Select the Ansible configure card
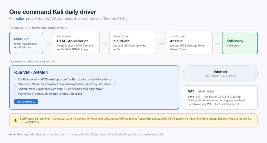The width and height of the screenshot is (267, 143). pos(189,43)
